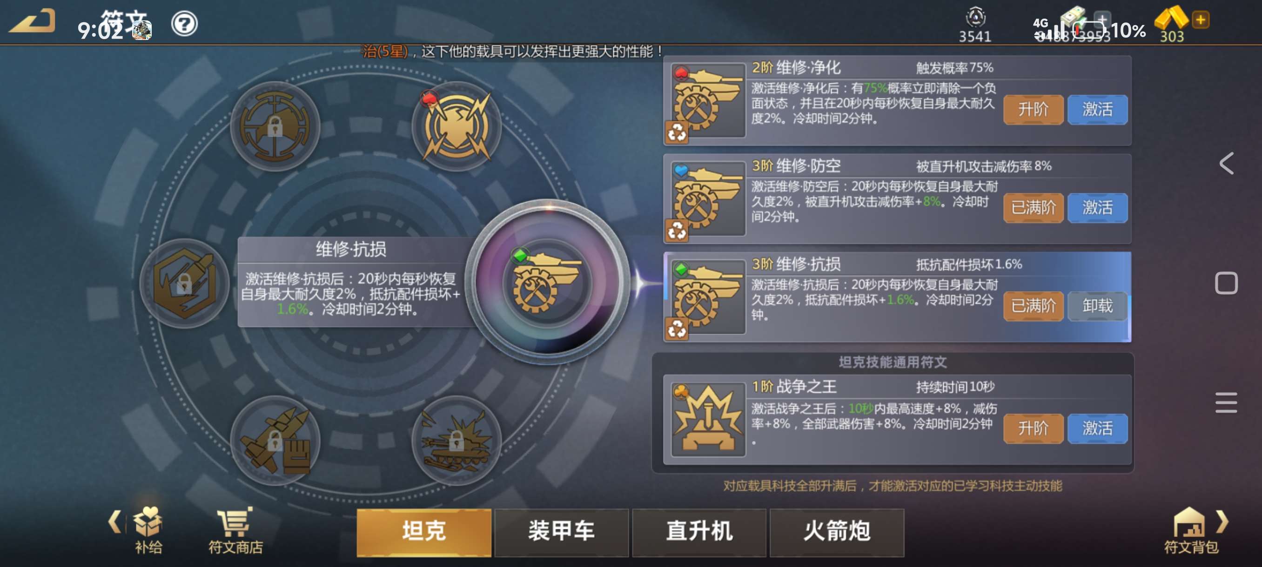
Task: Select the central 维修·抗损 tank repair slot
Action: (x=547, y=282)
